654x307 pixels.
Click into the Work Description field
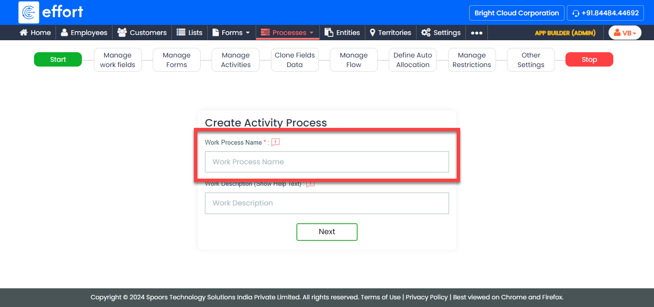click(x=327, y=203)
